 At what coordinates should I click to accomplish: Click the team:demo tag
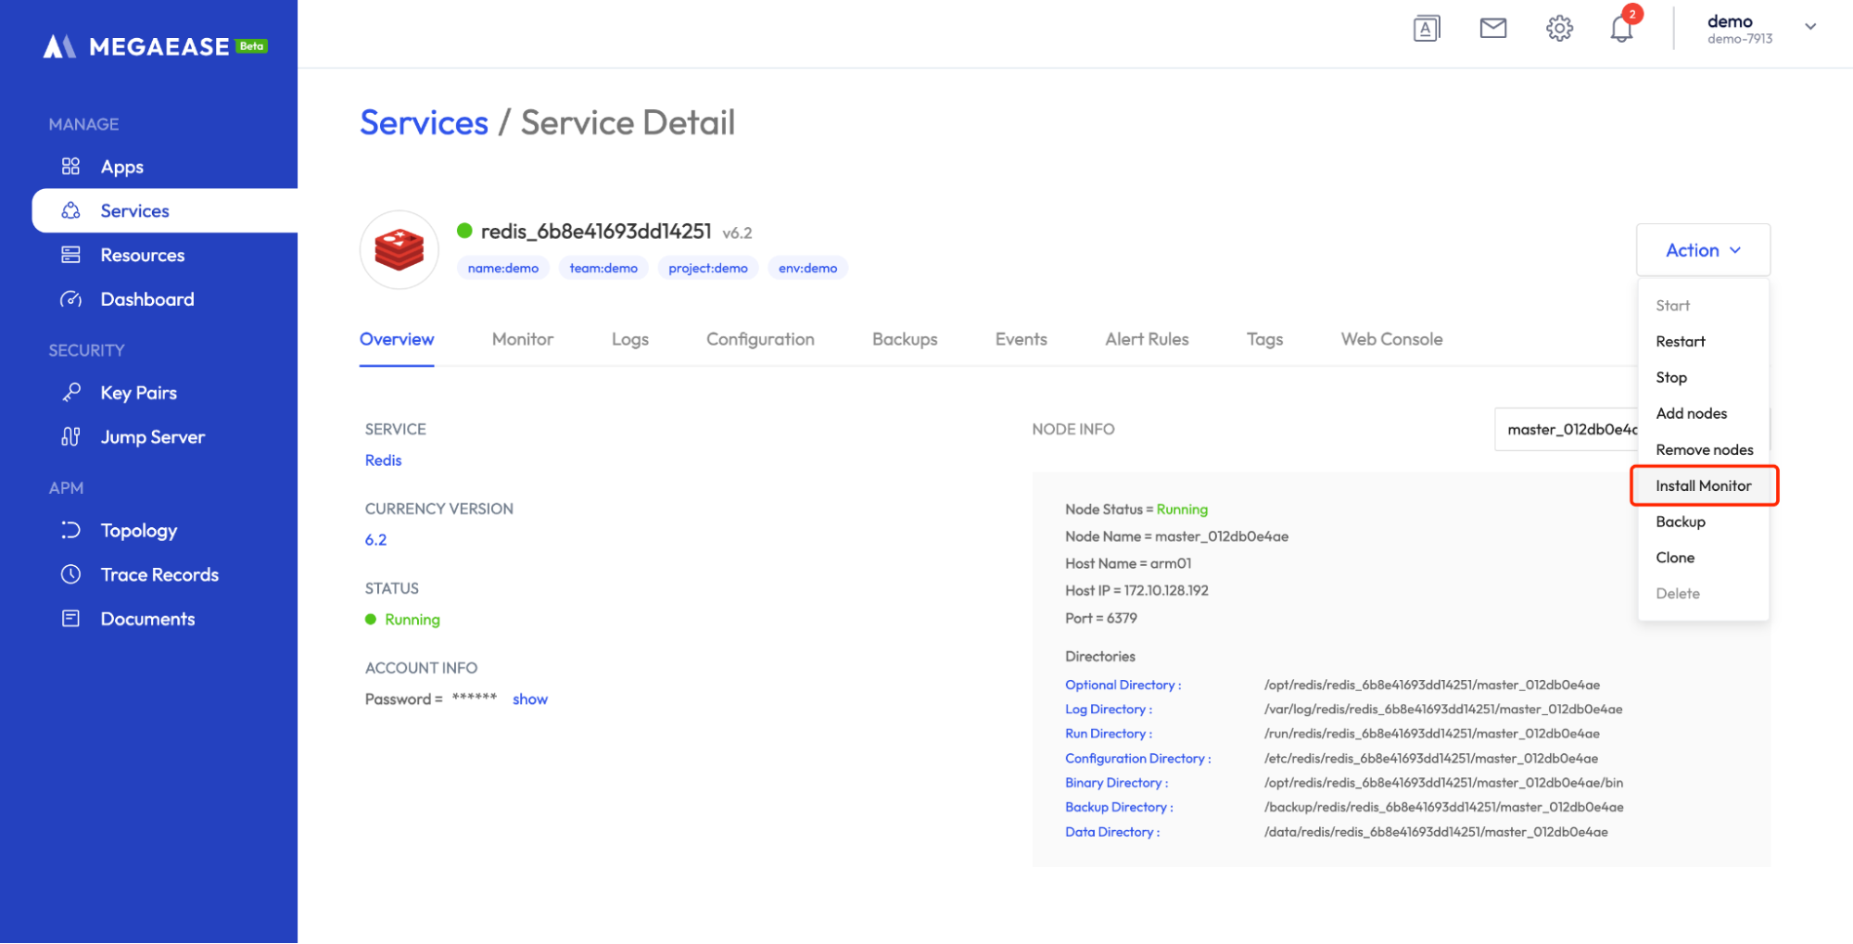pyautogui.click(x=603, y=269)
